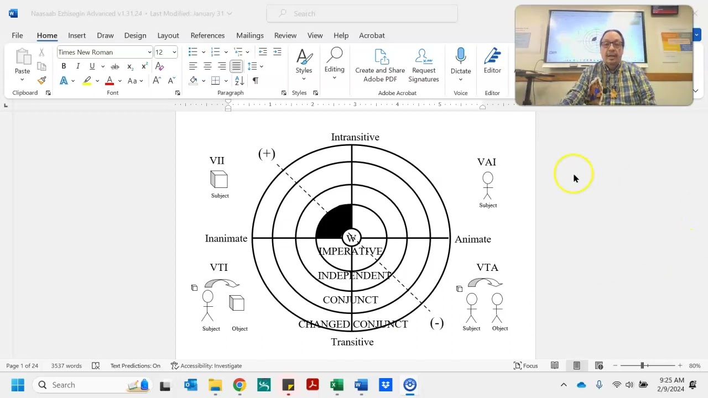708x398 pixels.
Task: Select the Format Painter brush
Action: click(x=41, y=81)
